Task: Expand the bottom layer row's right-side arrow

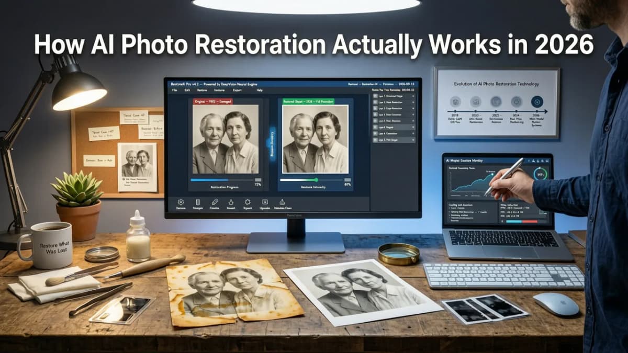Action: (x=413, y=140)
